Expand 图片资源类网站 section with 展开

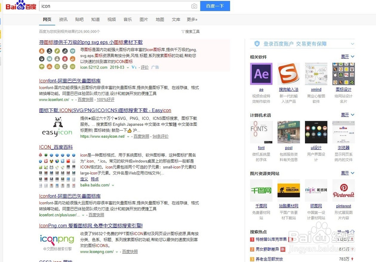point(347,173)
